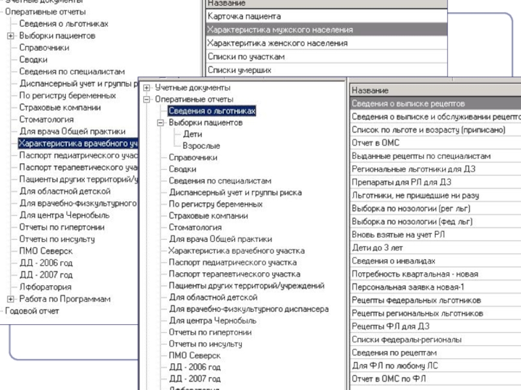The width and height of the screenshot is (521, 390).
Task: Select Характеритика женского населения row
Action: [x=326, y=43]
